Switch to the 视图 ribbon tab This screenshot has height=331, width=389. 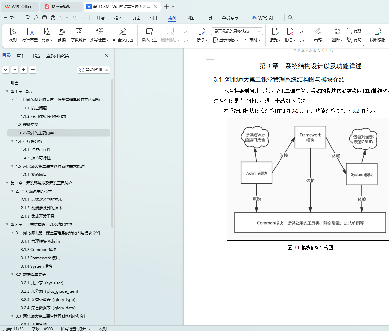(190, 18)
